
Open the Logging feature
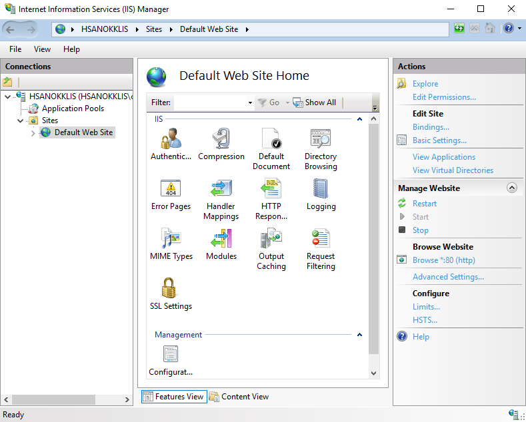coord(321,194)
